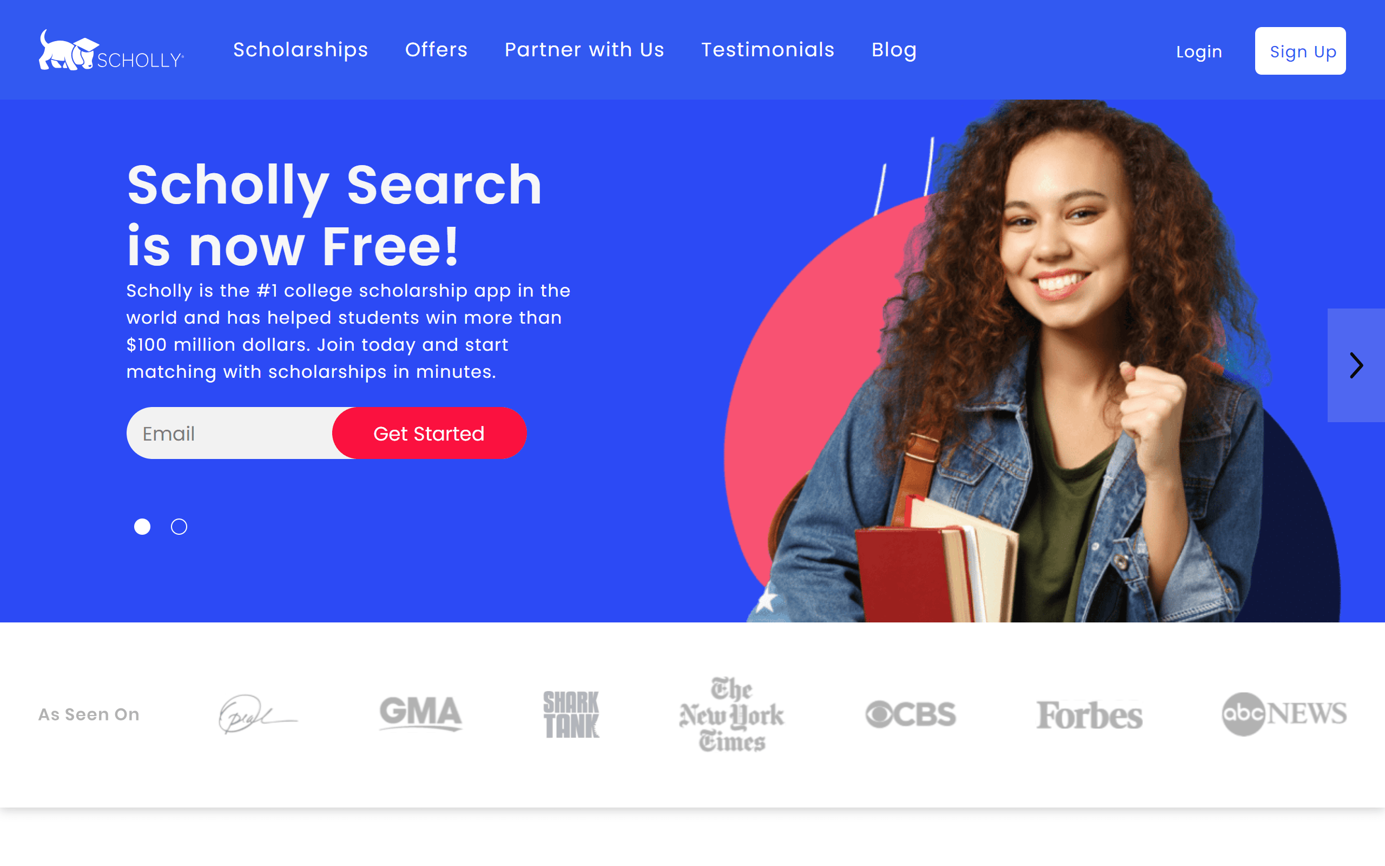
Task: Click the Scholly logo icon
Action: click(x=111, y=50)
